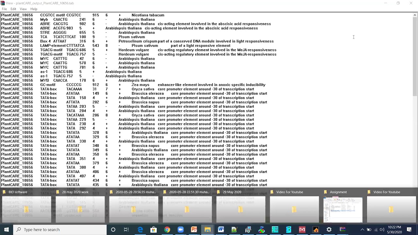Select the Assignment window preview
The image size is (418, 235).
[343, 210]
